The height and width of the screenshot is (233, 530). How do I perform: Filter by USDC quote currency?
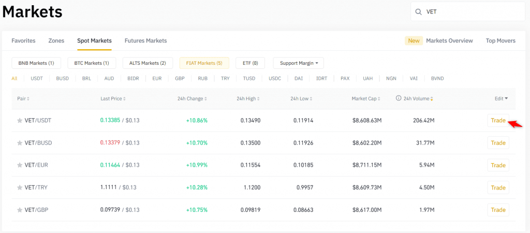coord(275,79)
